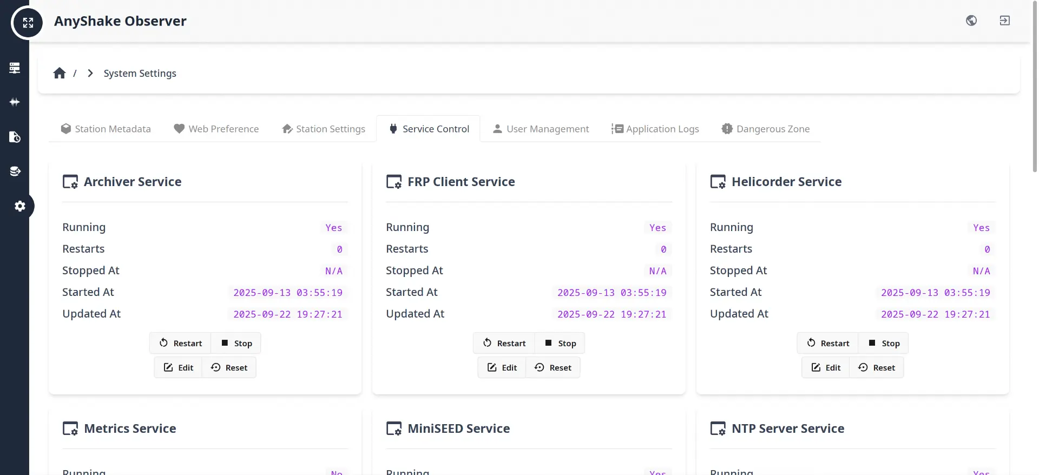Click the MiniSEED Service heading
The height and width of the screenshot is (475, 1039).
point(458,428)
